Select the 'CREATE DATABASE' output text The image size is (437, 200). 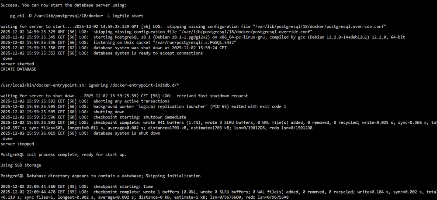click(18, 69)
